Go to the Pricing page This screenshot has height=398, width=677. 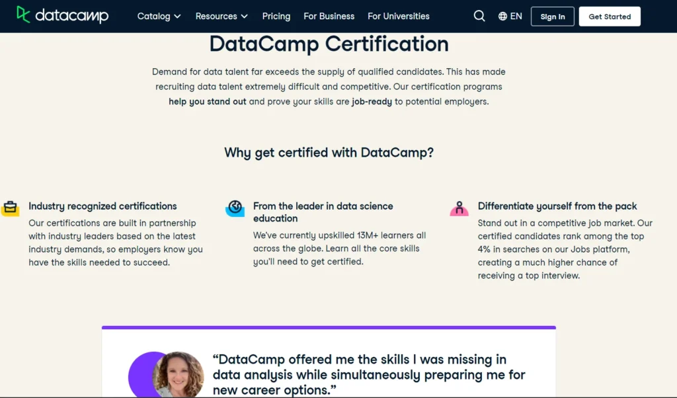(276, 17)
